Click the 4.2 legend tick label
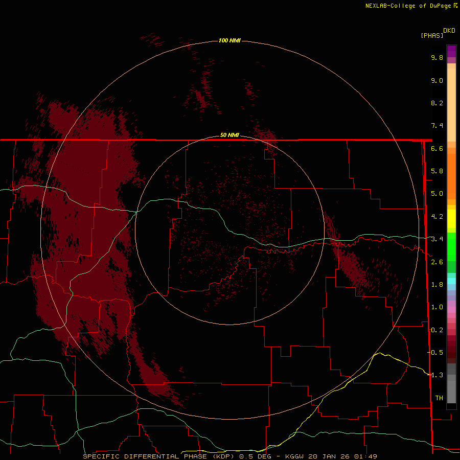The image size is (460, 460). click(437, 217)
